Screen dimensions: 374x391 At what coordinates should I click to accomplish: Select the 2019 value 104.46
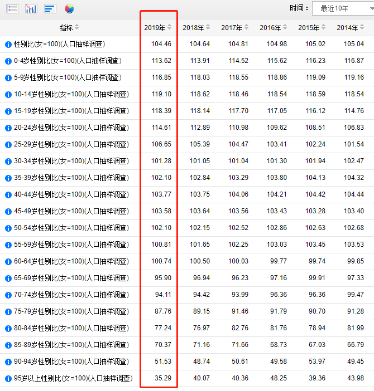coord(161,44)
